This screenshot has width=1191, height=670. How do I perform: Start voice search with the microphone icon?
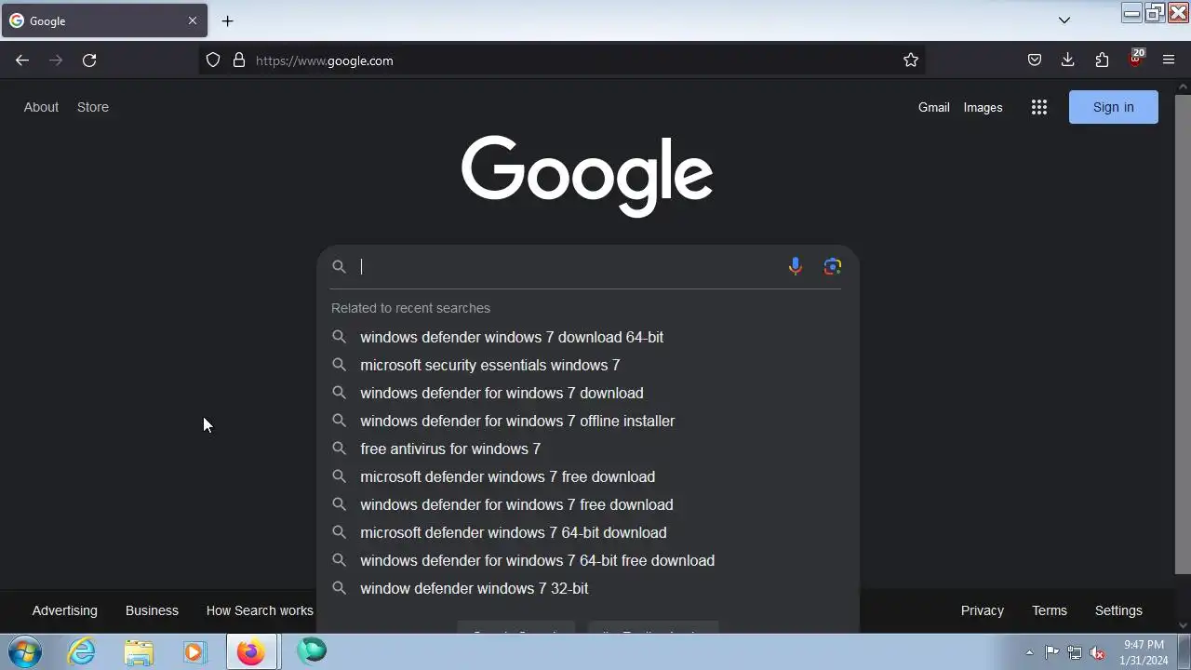coord(796,267)
